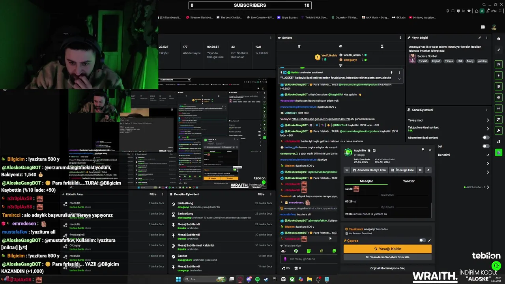Image resolution: width=505 pixels, height=284 pixels.
Task: Click the lightning bolt sidebar icon
Action: tap(499, 75)
